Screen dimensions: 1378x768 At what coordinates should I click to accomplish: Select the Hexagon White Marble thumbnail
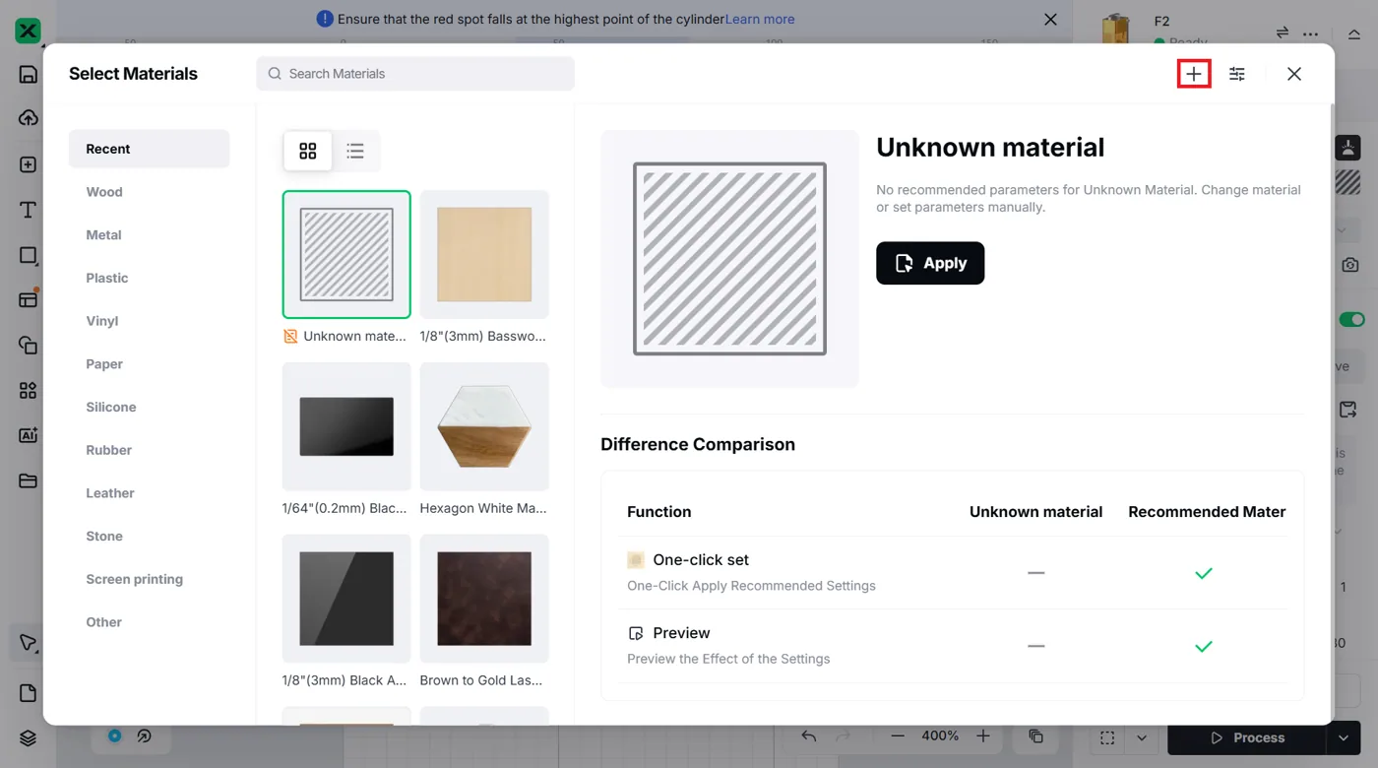pyautogui.click(x=484, y=426)
